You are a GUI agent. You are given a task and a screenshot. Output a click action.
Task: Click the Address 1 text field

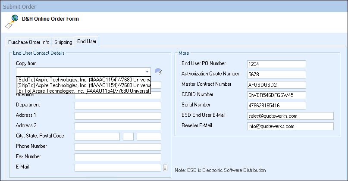117,116
